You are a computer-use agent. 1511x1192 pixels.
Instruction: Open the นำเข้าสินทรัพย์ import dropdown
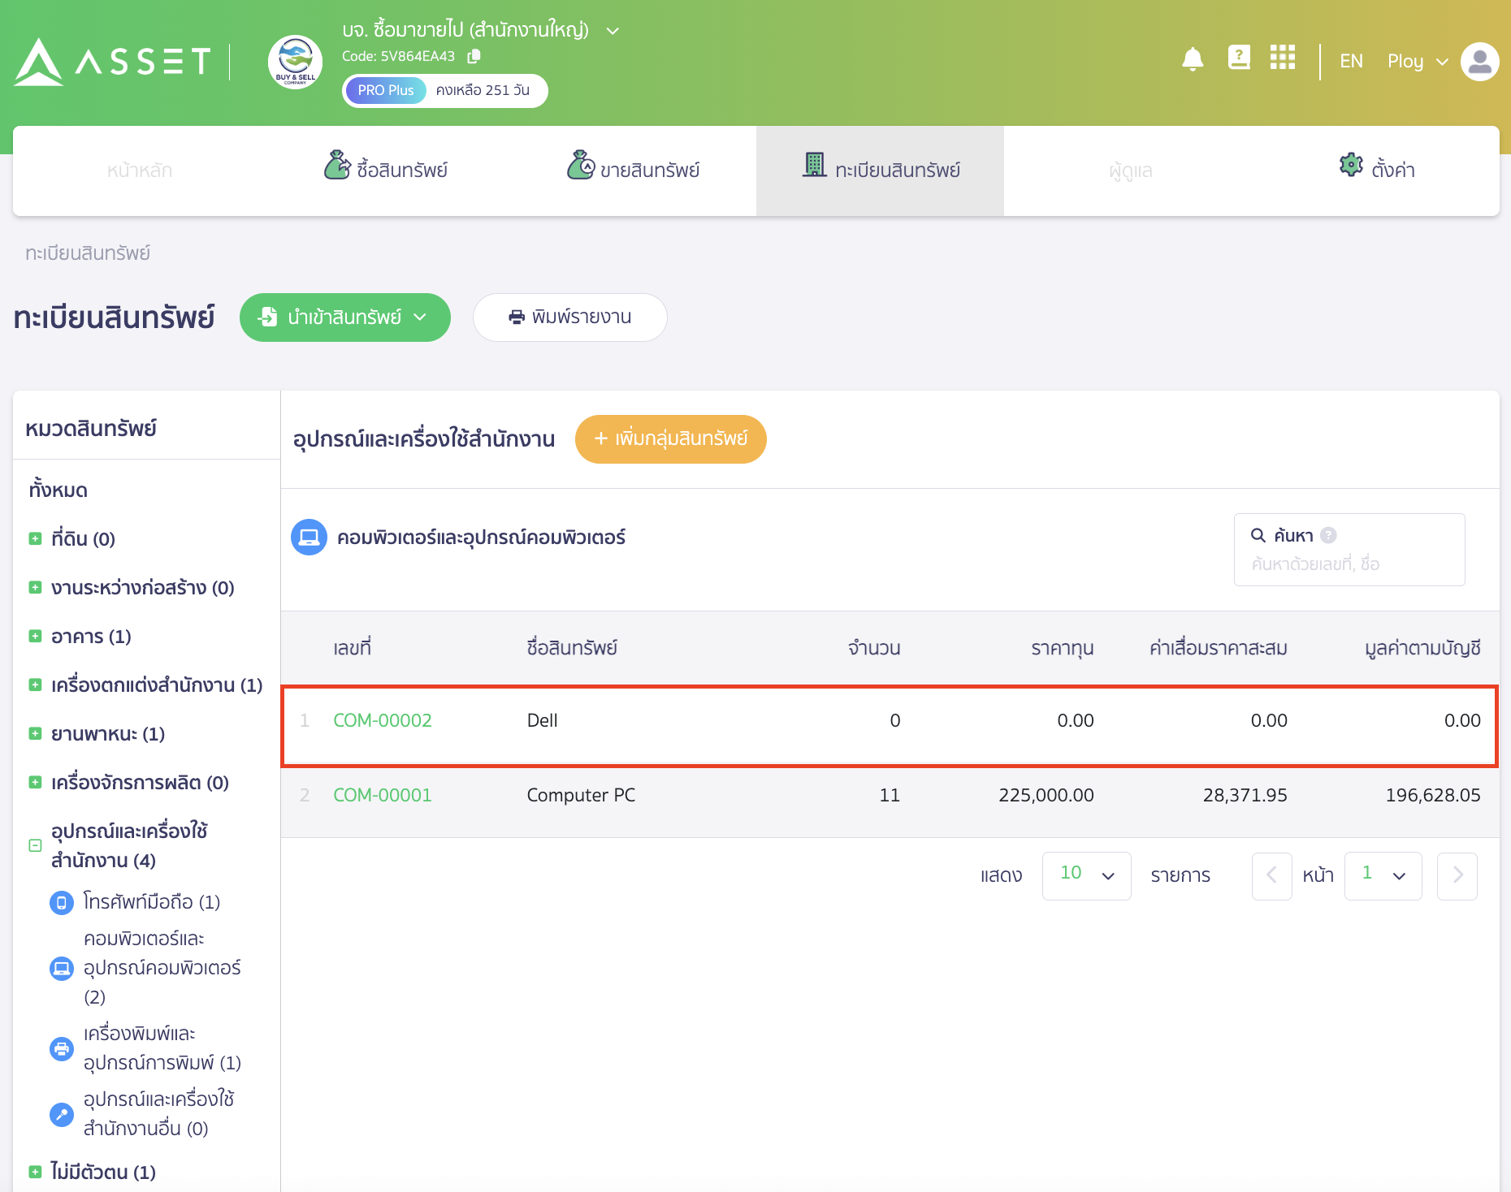[x=345, y=317]
